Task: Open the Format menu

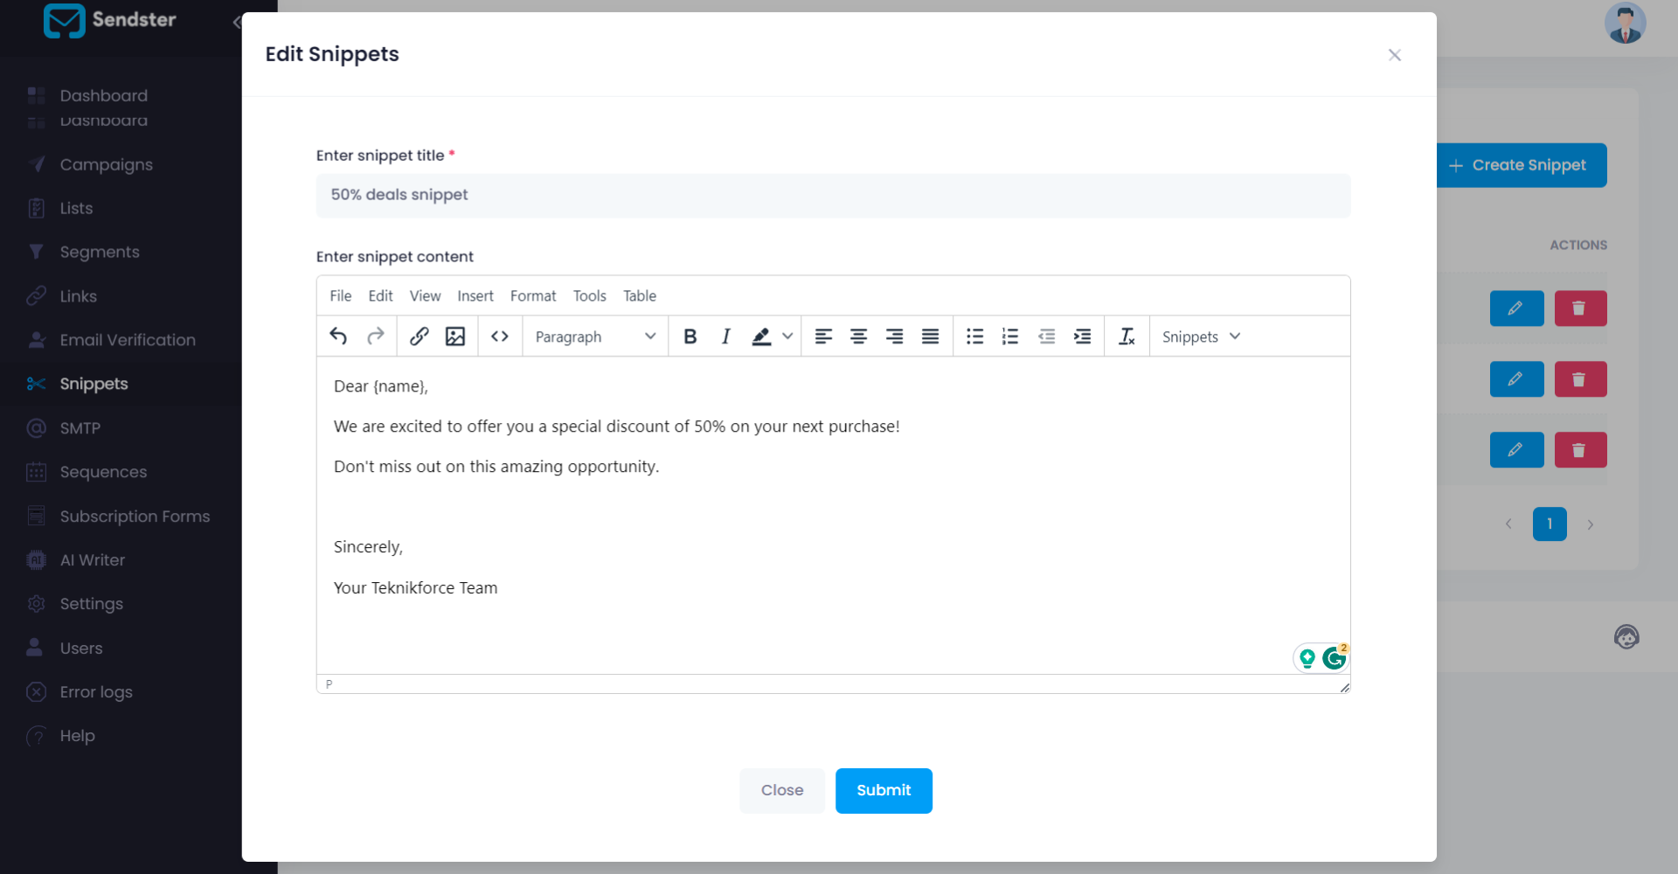Action: (x=532, y=296)
